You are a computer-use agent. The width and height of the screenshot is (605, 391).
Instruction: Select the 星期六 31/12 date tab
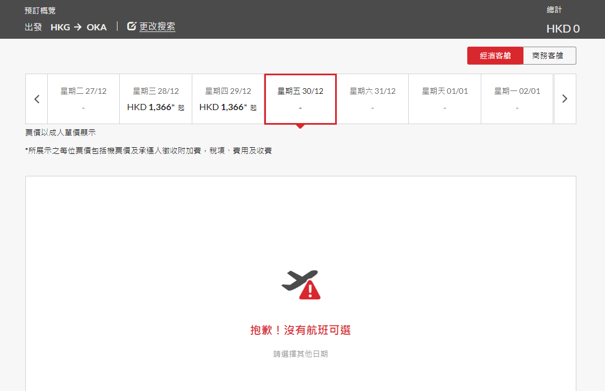pyautogui.click(x=372, y=99)
